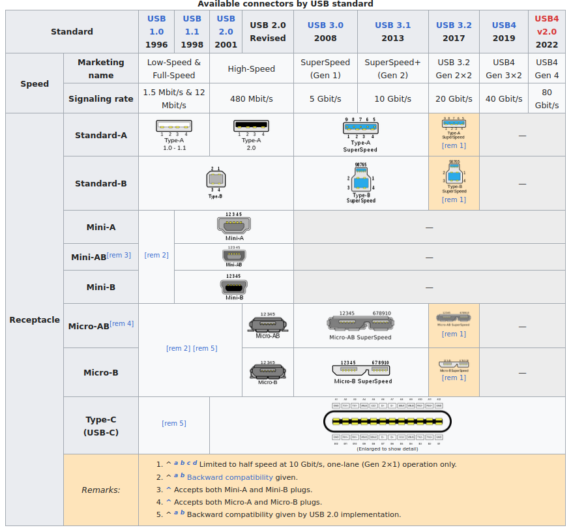Click the USB-C connector pinout image
Screen dimensions: 571x532
pos(387,422)
